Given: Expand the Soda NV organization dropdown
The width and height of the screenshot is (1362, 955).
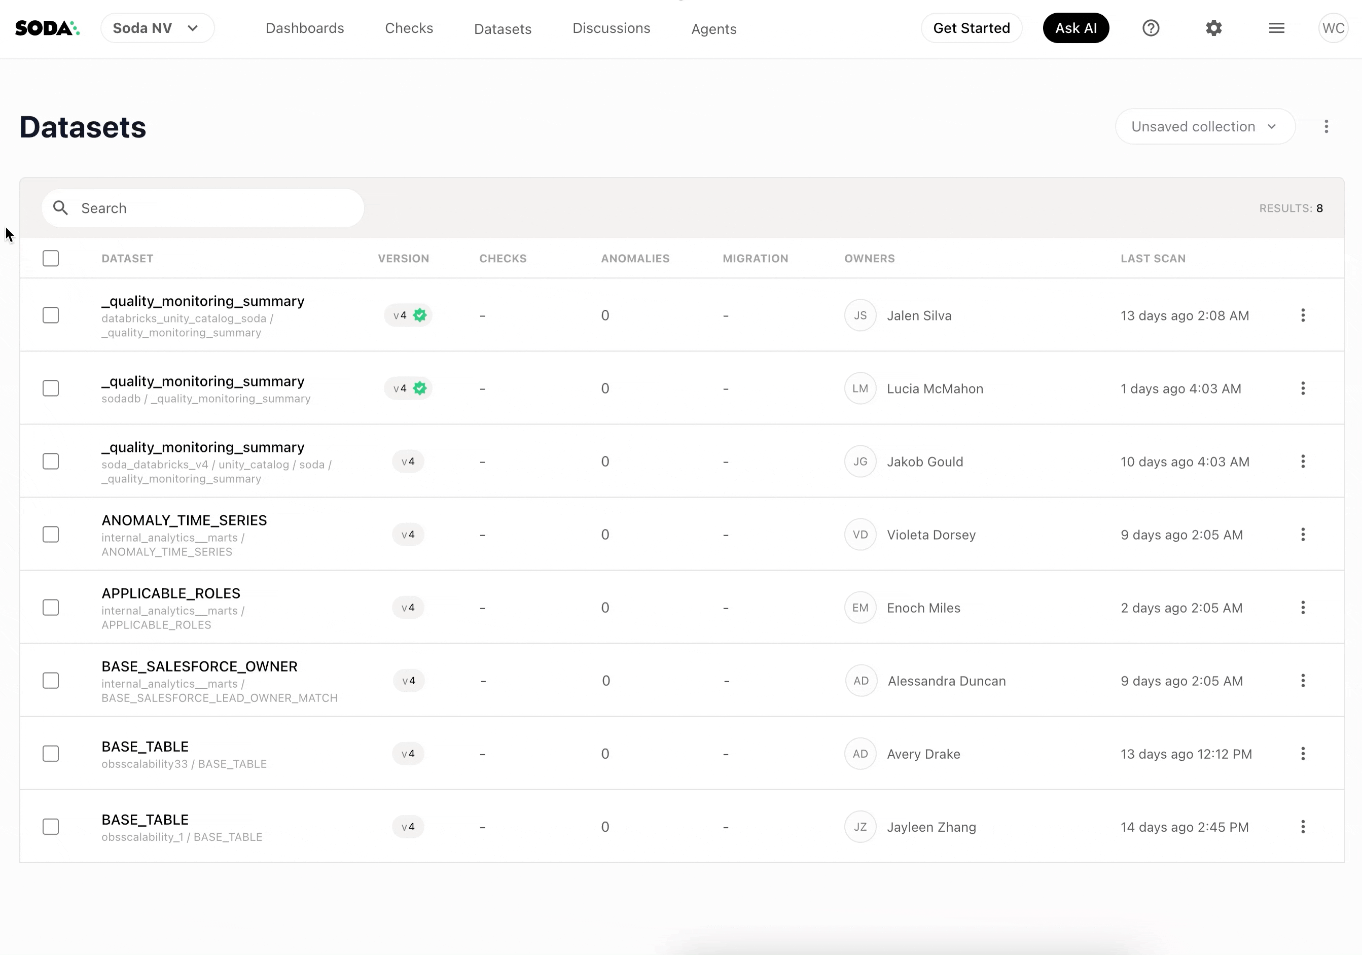Looking at the screenshot, I should point(157,28).
